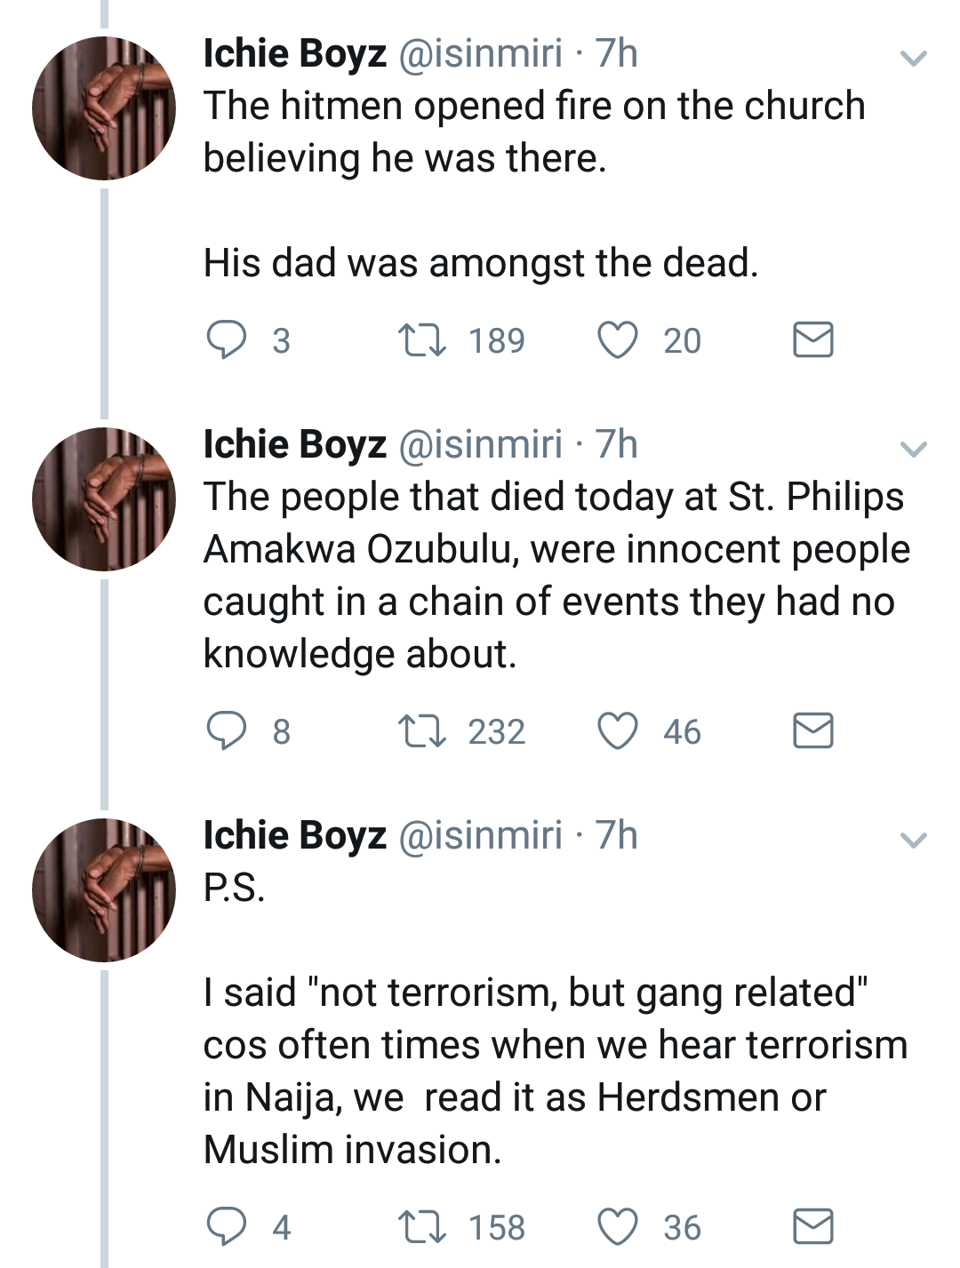Like the "innocent people" tweet with 46 likes
Screen dimensions: 960x1268
(x=617, y=731)
